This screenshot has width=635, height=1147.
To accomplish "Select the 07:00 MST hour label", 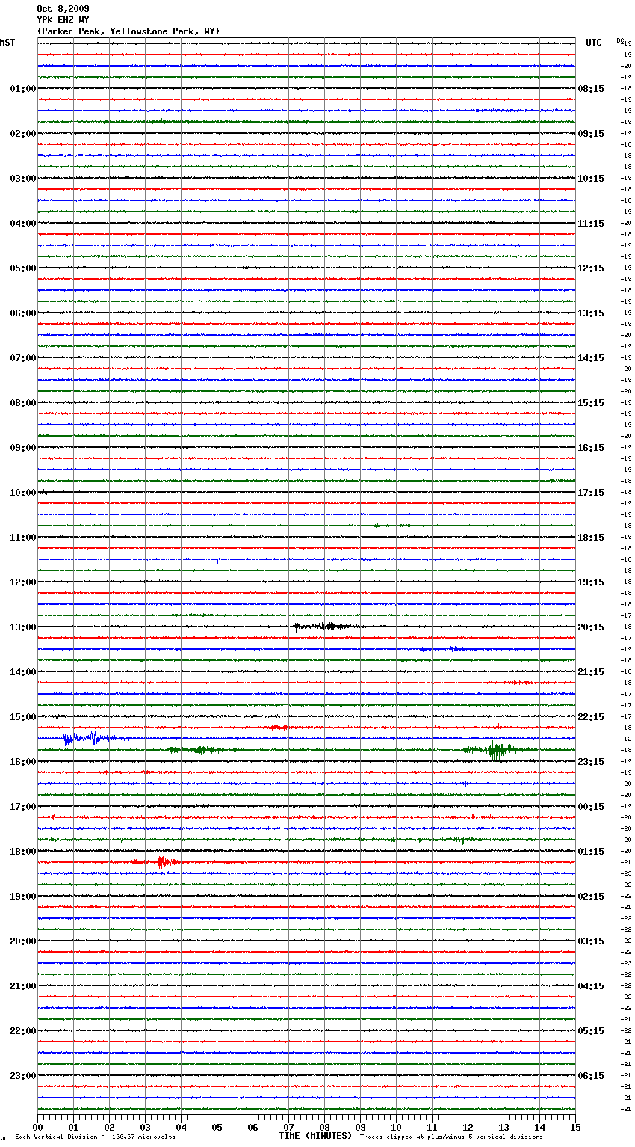I will pyautogui.click(x=23, y=358).
